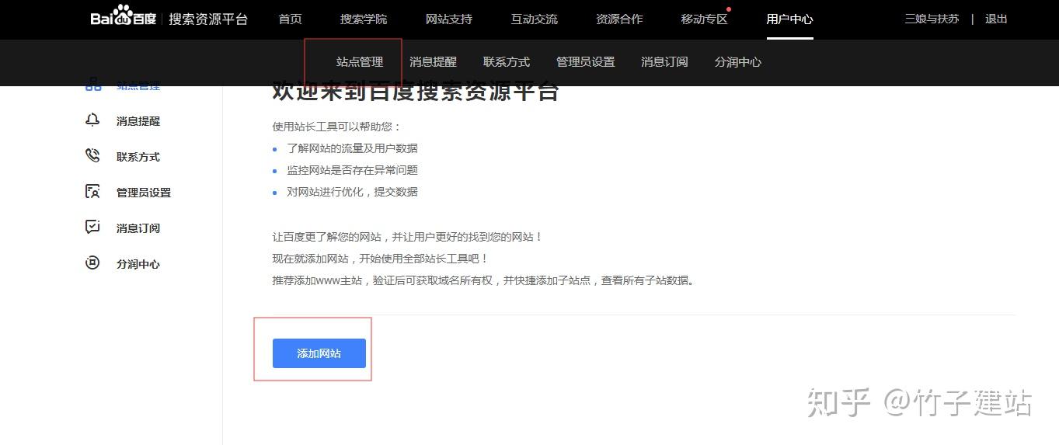Click the line starting 现在就添加网站
The image size is (1059, 445).
381,259
